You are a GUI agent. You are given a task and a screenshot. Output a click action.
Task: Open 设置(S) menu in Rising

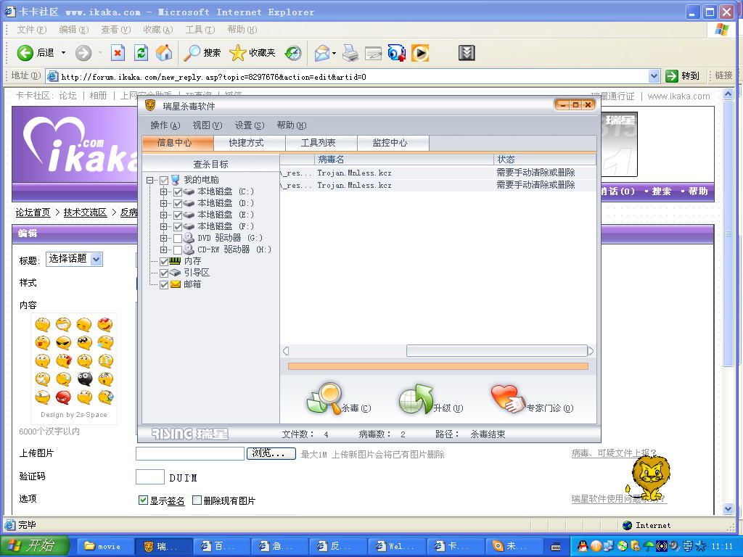[250, 125]
